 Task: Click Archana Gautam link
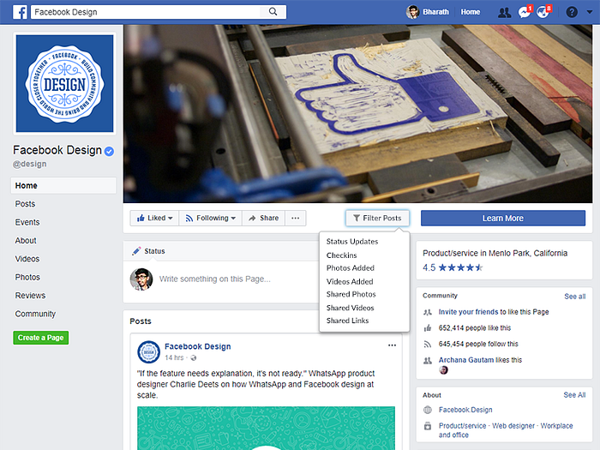pos(466,360)
